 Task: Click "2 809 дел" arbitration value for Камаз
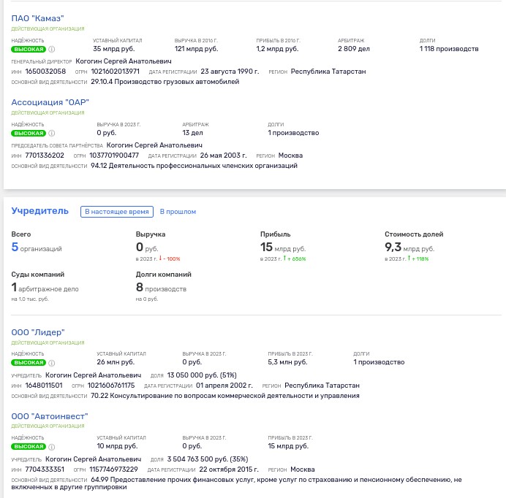coord(354,49)
